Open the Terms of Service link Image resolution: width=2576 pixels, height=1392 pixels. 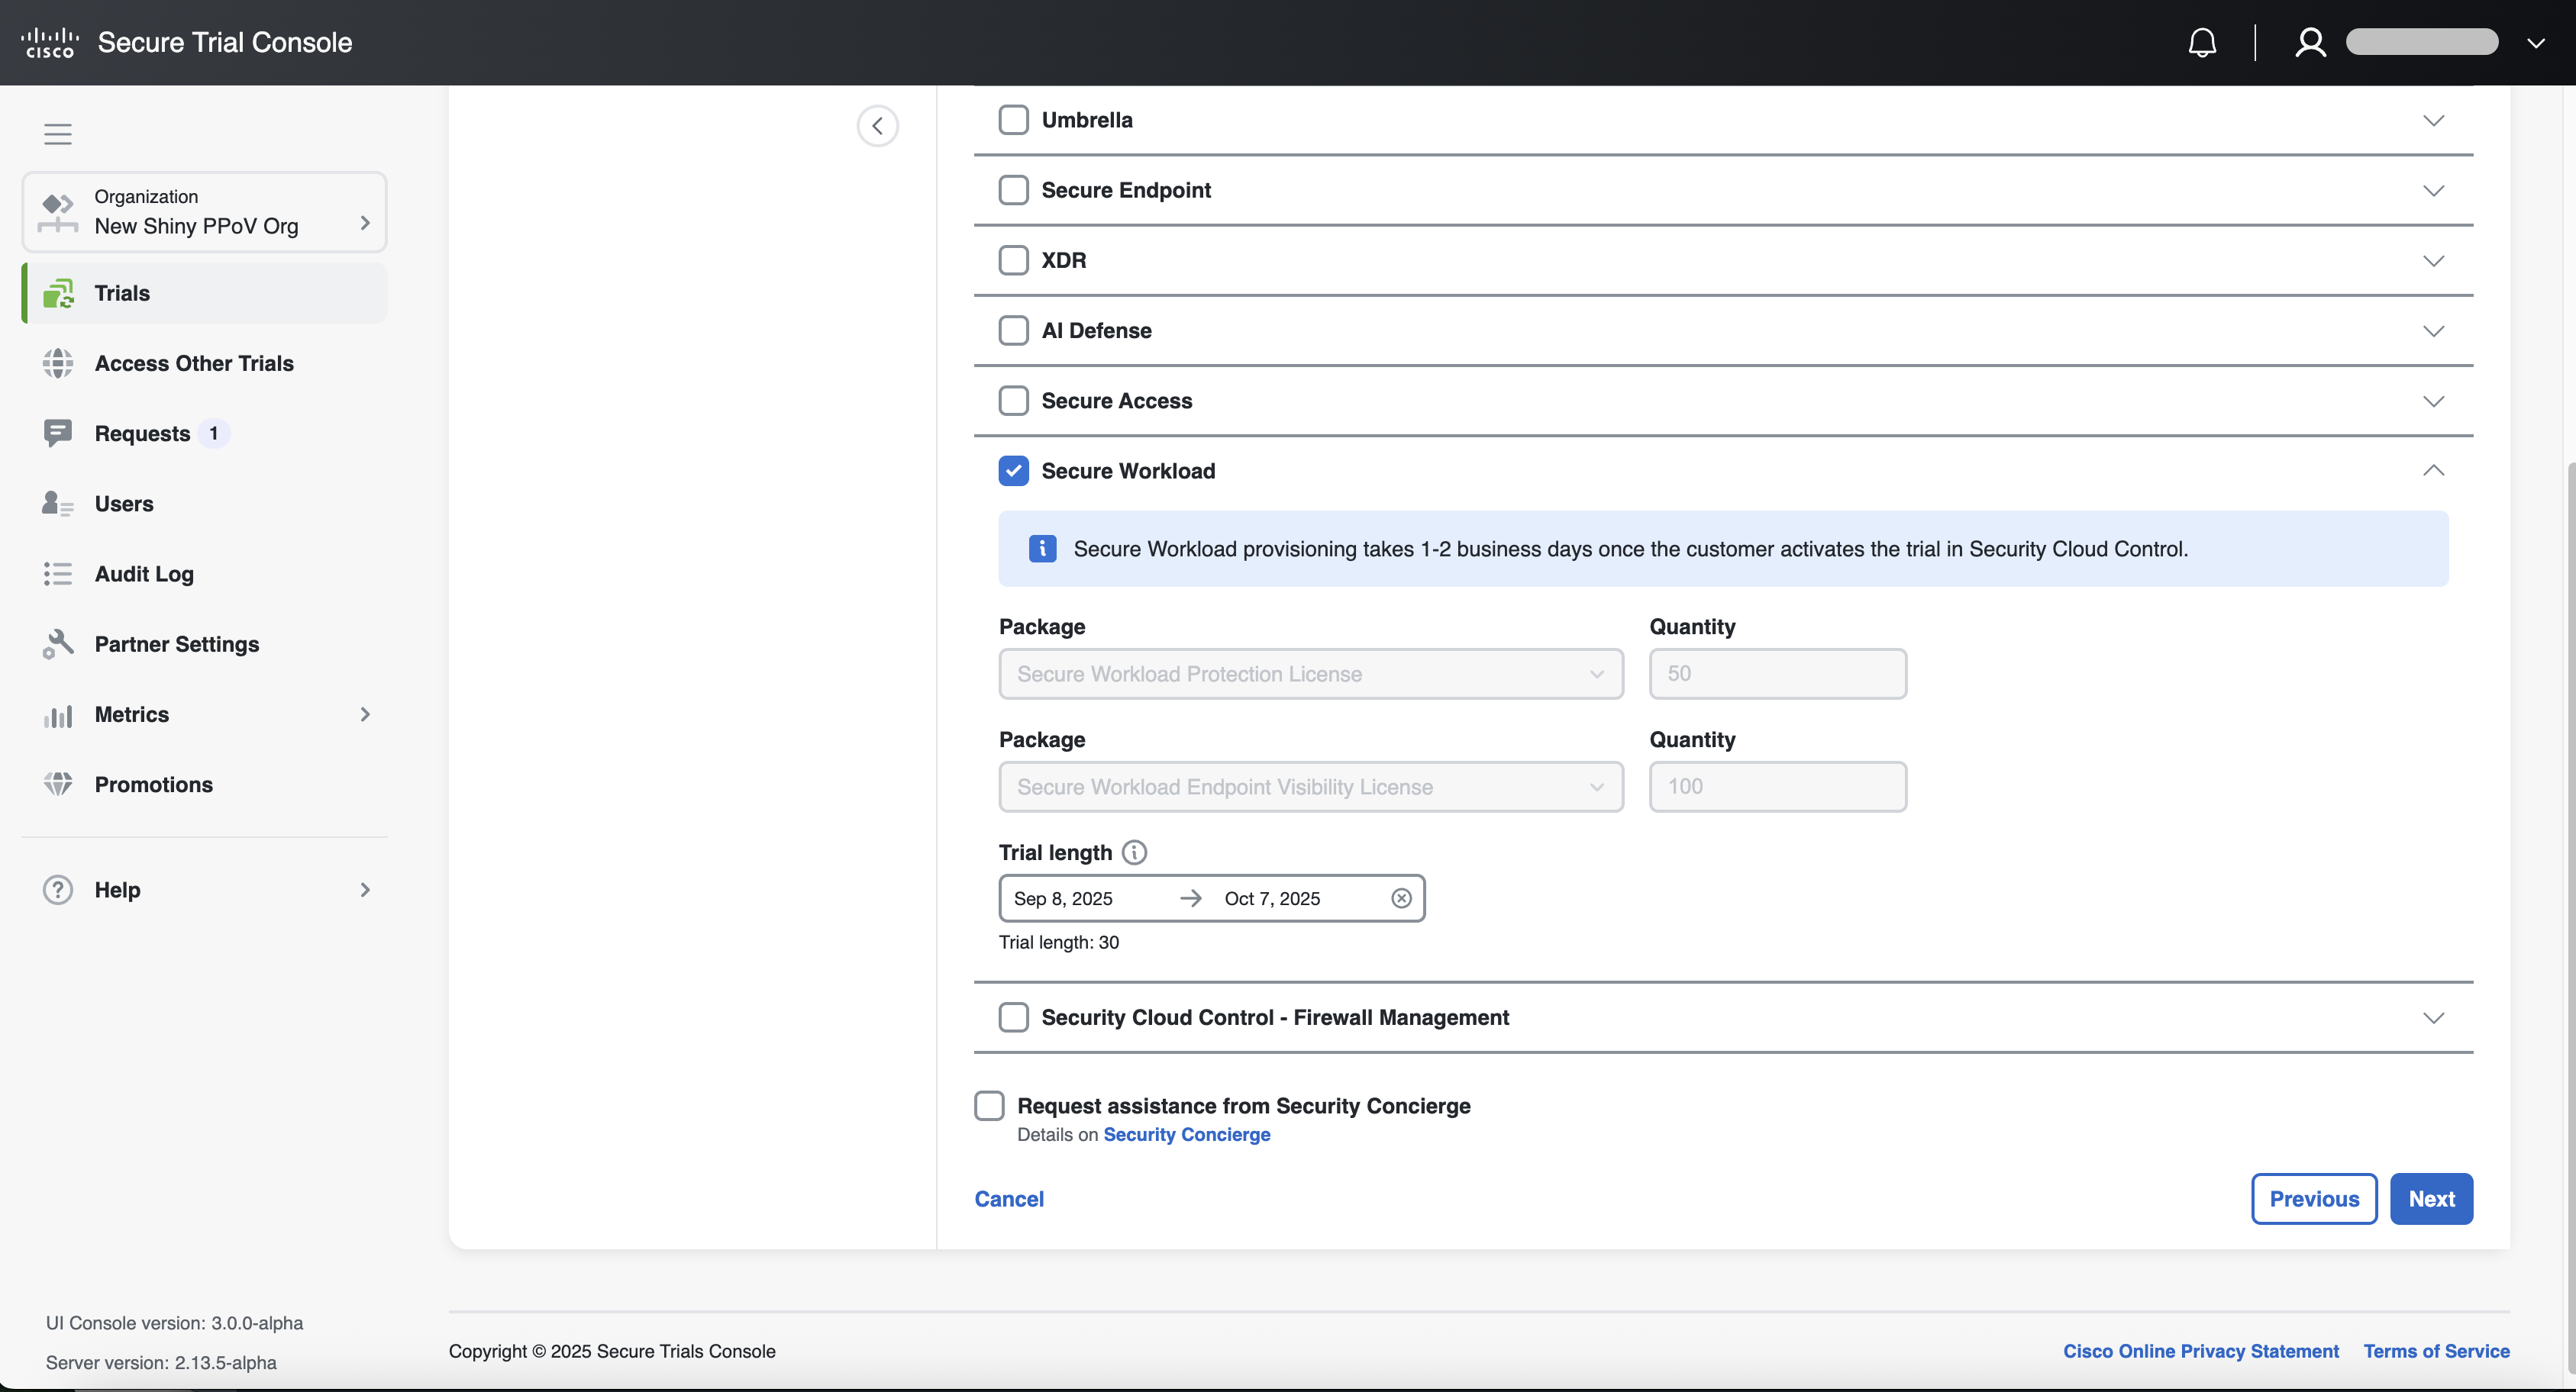(2436, 1351)
